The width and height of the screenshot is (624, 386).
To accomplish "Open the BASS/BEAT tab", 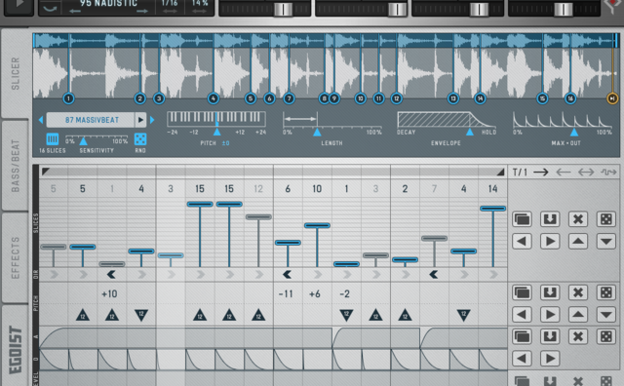I will [16, 166].
